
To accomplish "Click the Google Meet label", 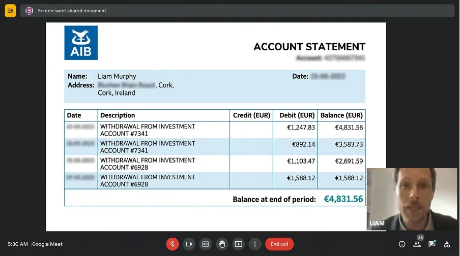I will tap(47, 244).
